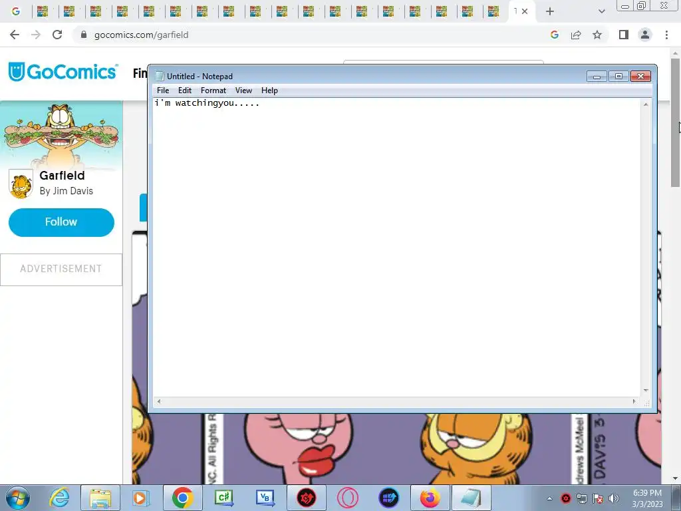This screenshot has height=511, width=681.
Task: Switch to Google Chrome in the taskbar
Action: [182, 498]
